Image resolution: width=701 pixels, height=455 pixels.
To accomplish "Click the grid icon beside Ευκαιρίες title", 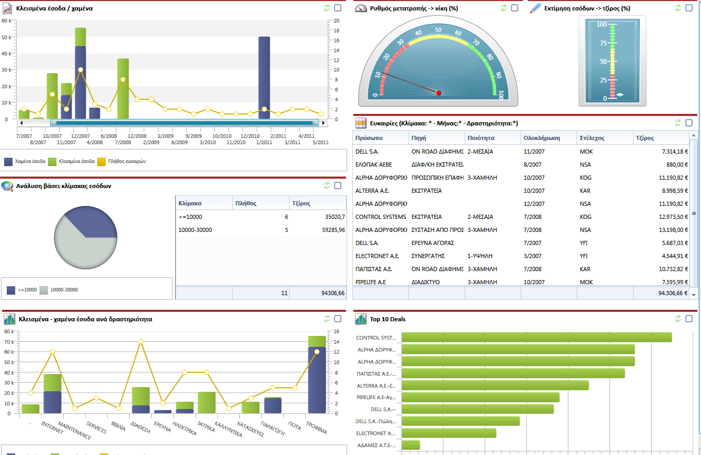I will click(x=361, y=123).
